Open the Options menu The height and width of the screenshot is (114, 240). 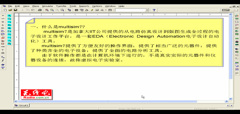[97, 6]
